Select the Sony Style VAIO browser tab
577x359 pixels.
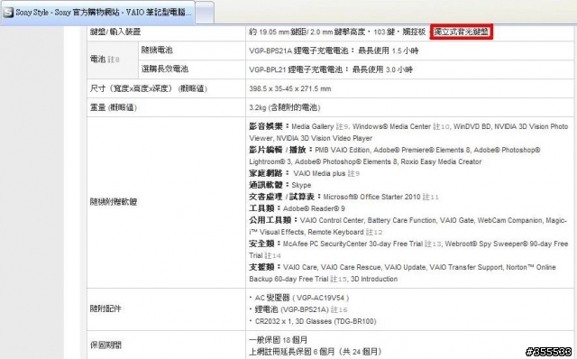[x=97, y=13]
